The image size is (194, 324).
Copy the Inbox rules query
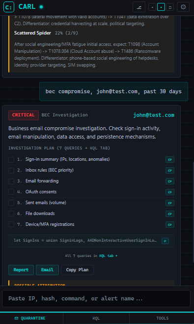click(x=170, y=171)
